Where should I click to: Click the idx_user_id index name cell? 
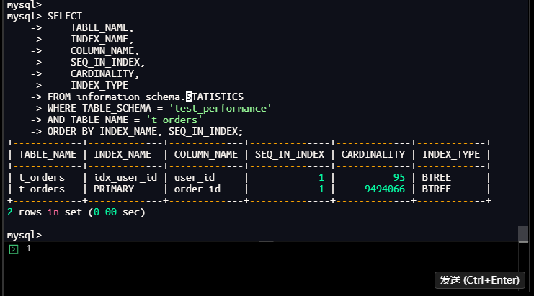pyautogui.click(x=125, y=178)
